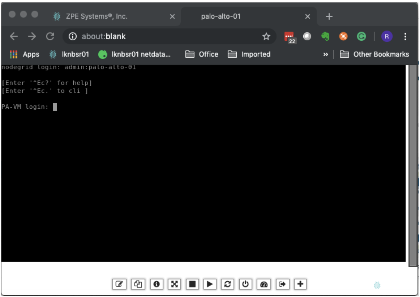
Task: Open the Other Bookmarks folder
Action: (374, 54)
